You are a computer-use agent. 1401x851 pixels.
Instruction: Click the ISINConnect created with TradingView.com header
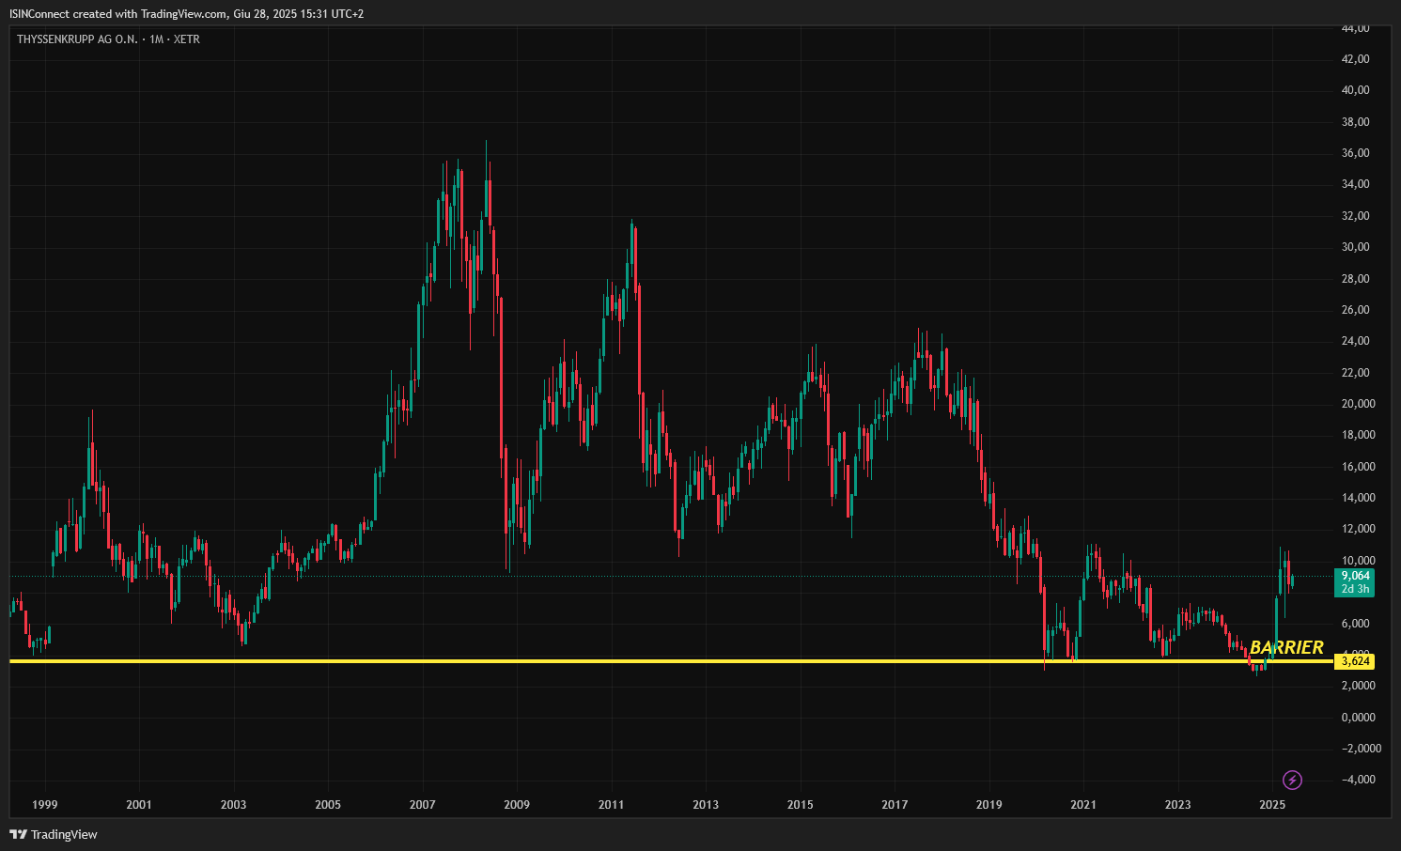186,13
